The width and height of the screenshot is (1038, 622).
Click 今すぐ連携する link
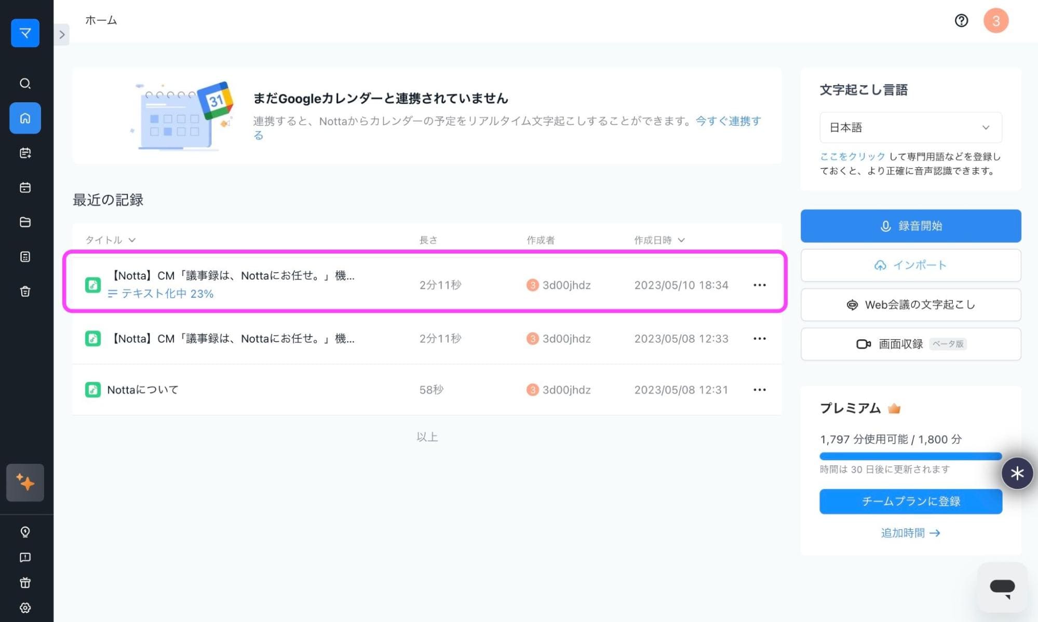click(728, 121)
